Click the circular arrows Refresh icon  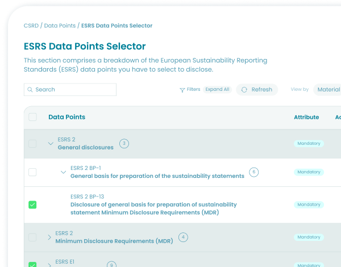(x=244, y=90)
